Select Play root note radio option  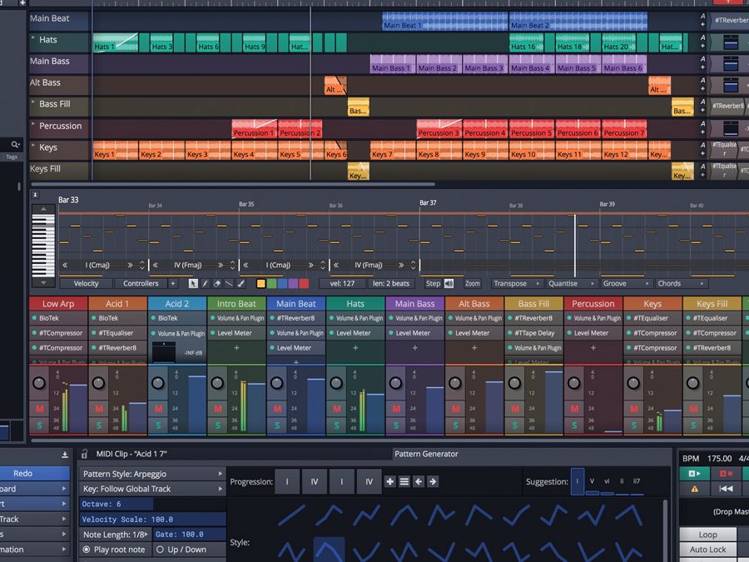(115, 550)
